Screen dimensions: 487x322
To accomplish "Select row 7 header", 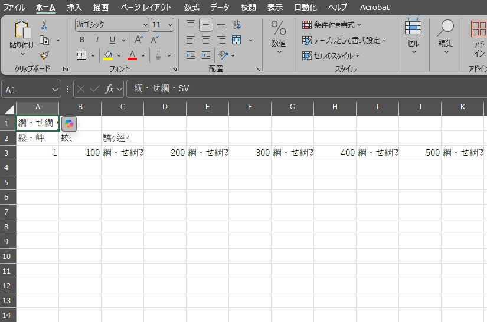I will click(x=6, y=212).
